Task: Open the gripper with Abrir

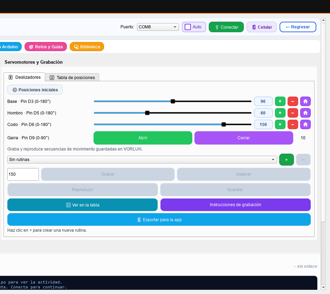Action: point(143,138)
